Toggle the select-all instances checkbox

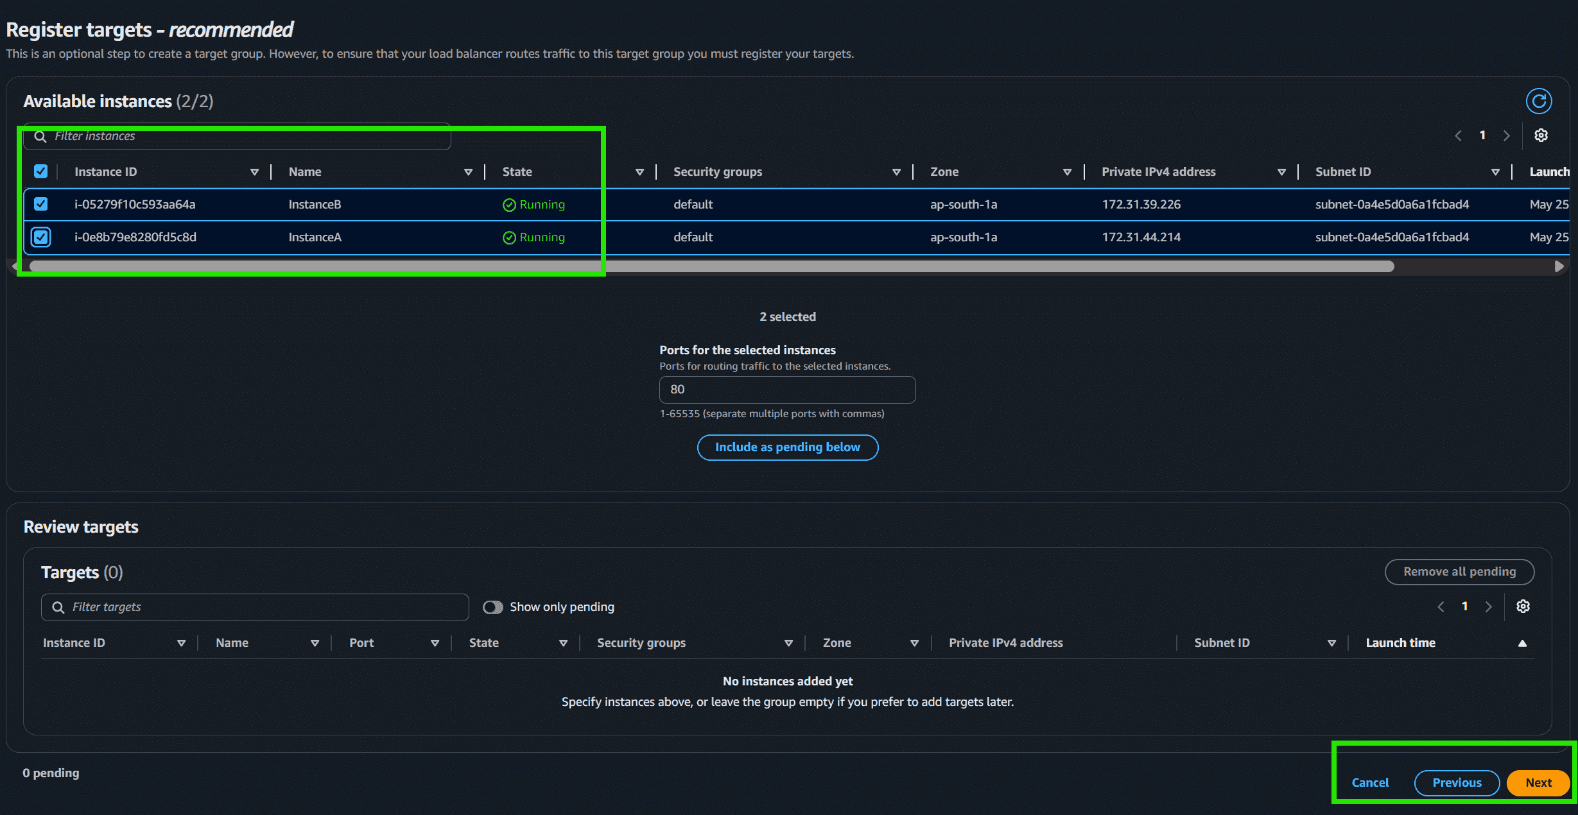(40, 171)
